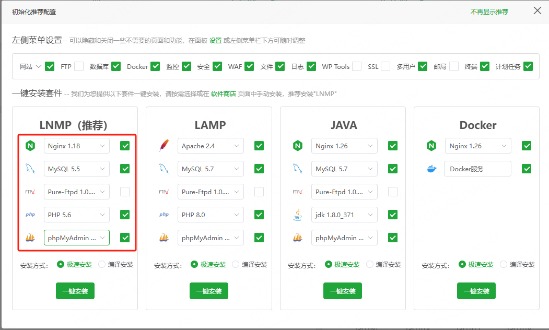Check the Pure-Ftpd checkbox in LAMP column
The image size is (549, 330).
coord(259,192)
